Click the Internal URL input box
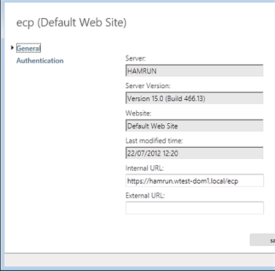This screenshot has width=275, height=271. pos(195,180)
